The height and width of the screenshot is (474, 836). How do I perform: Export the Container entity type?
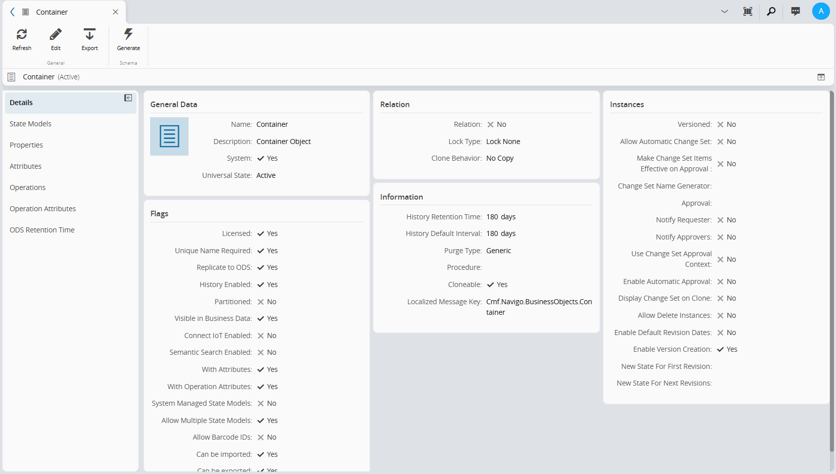point(89,39)
